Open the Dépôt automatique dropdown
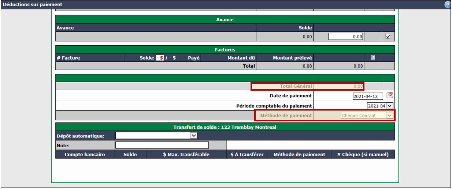The width and height of the screenshot is (452, 189). pos(156,136)
